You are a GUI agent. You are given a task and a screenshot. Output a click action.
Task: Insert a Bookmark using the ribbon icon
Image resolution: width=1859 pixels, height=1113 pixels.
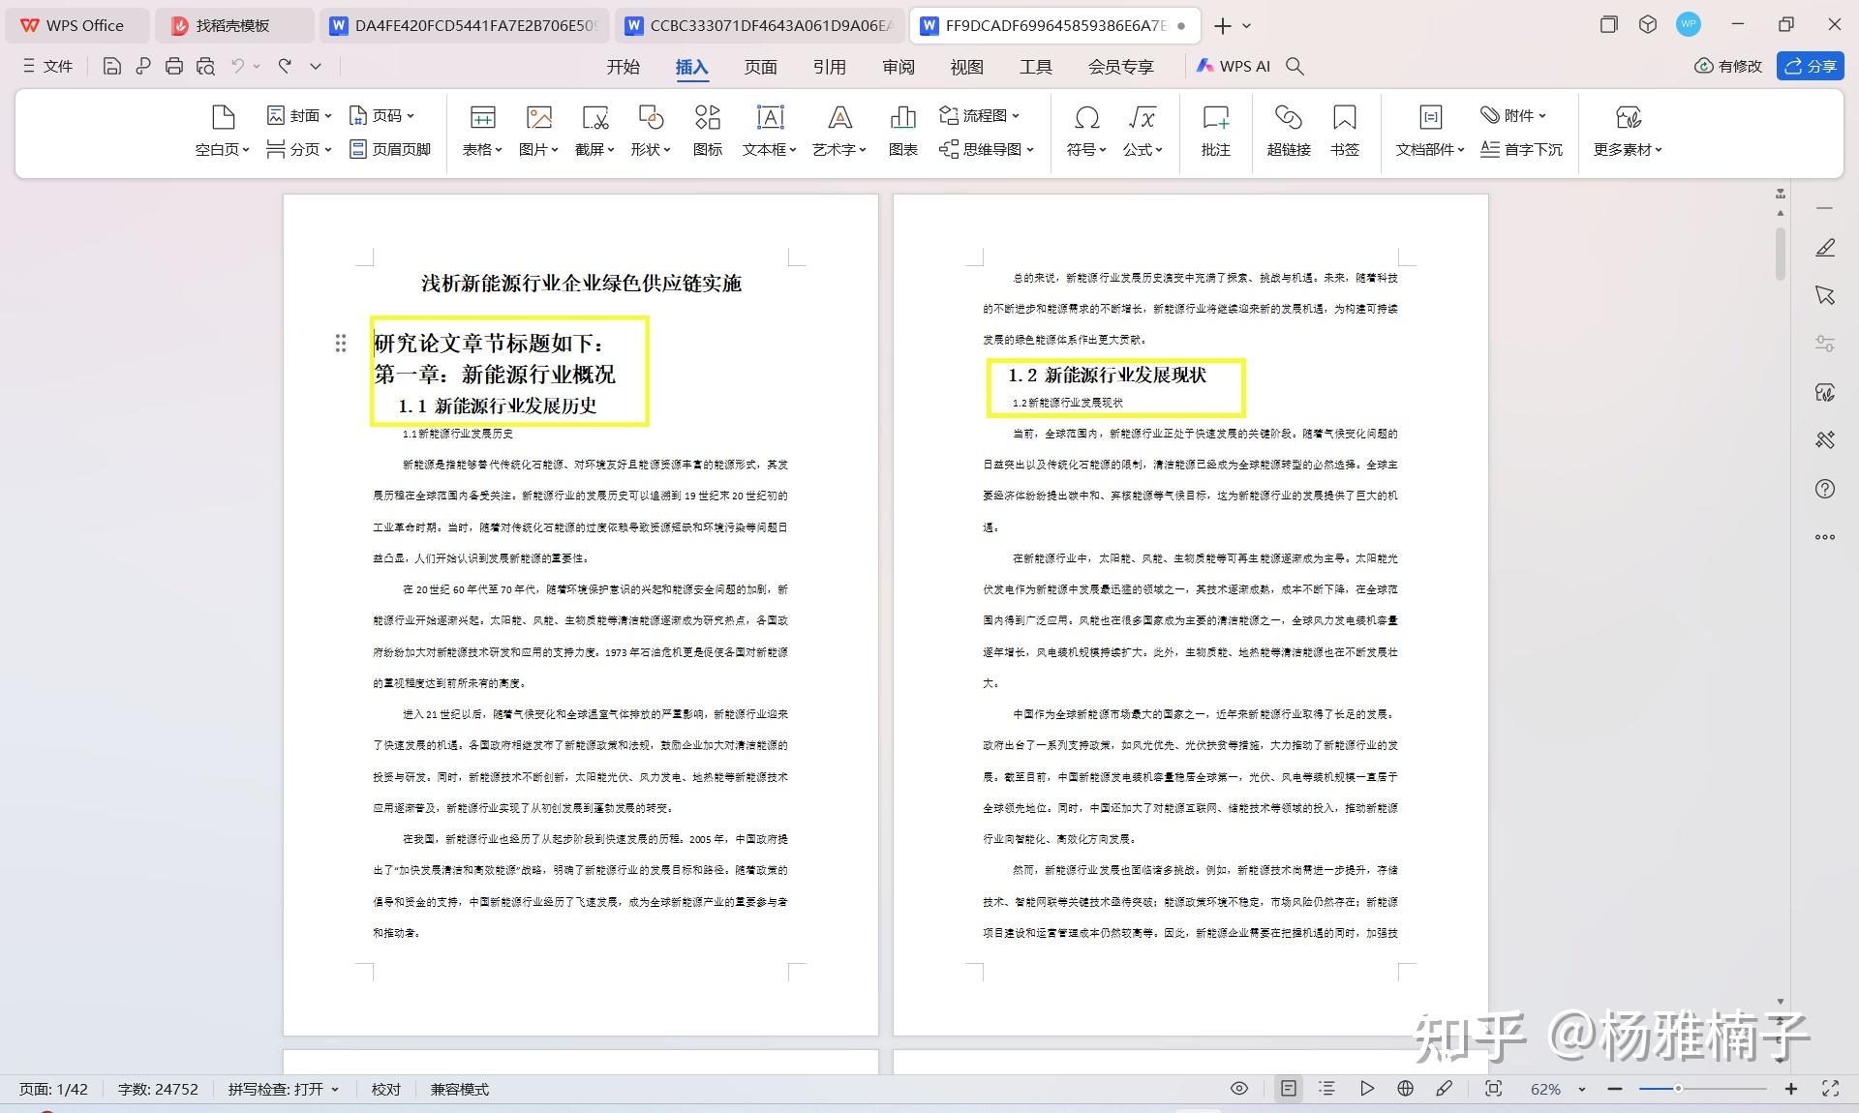1344,119
